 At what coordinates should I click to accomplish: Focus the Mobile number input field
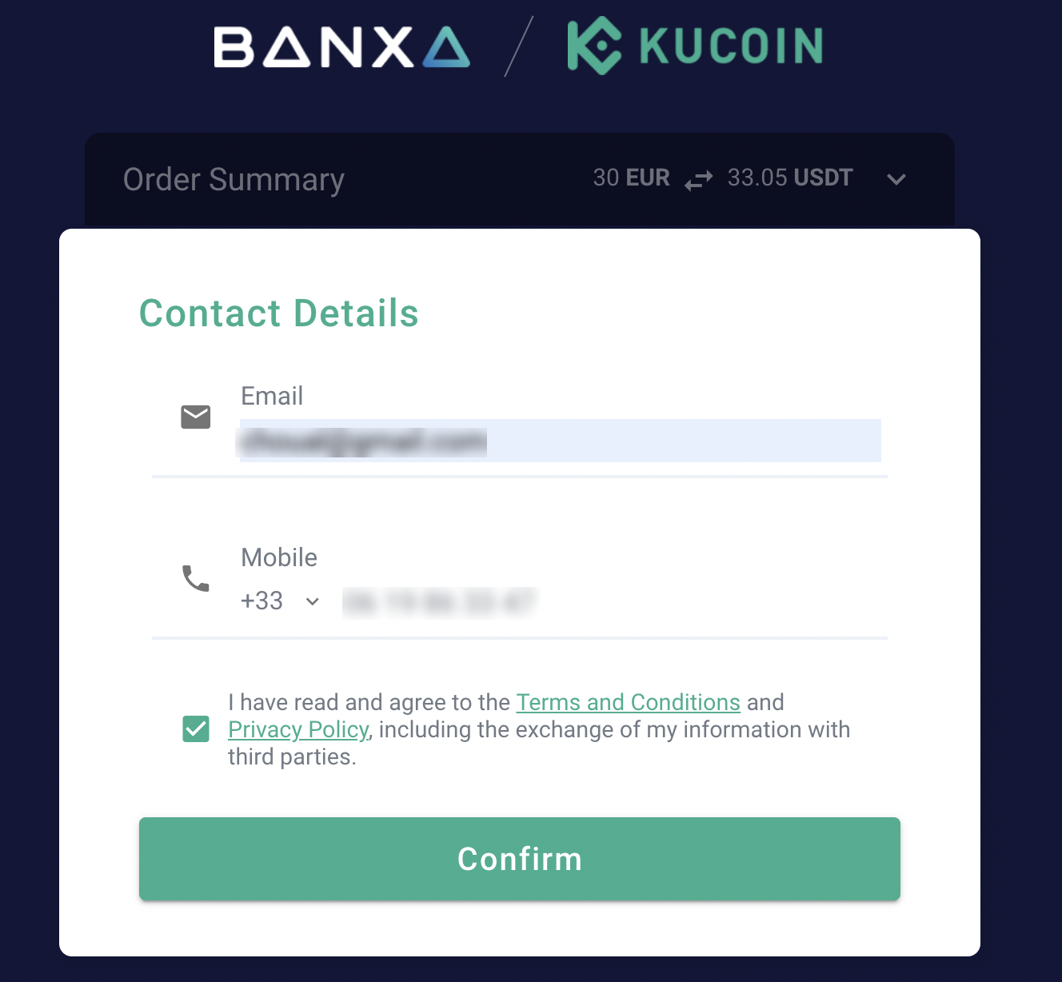tap(613, 601)
